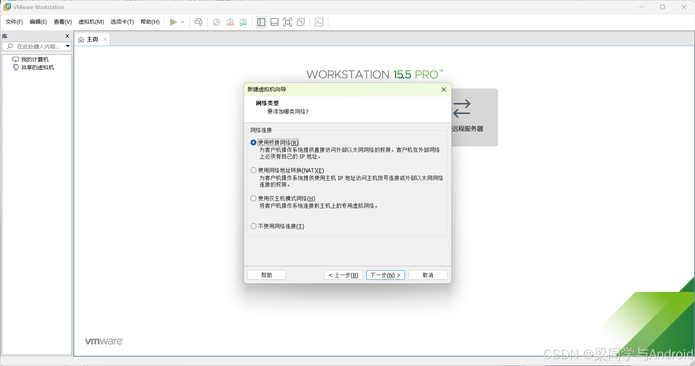This screenshot has width=695, height=366.
Task: Close the Library panel
Action: pos(67,36)
